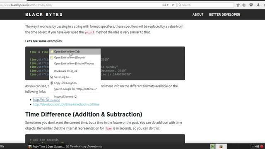The width and height of the screenshot is (265, 149).
Task: Click the new tab icon in menu
Action: [x=52, y=51]
